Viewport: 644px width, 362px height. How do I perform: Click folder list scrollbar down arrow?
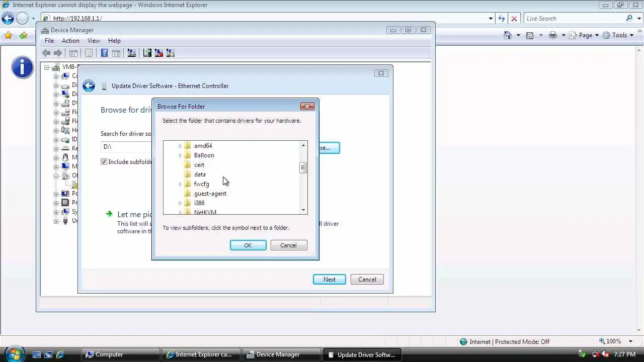tap(303, 210)
